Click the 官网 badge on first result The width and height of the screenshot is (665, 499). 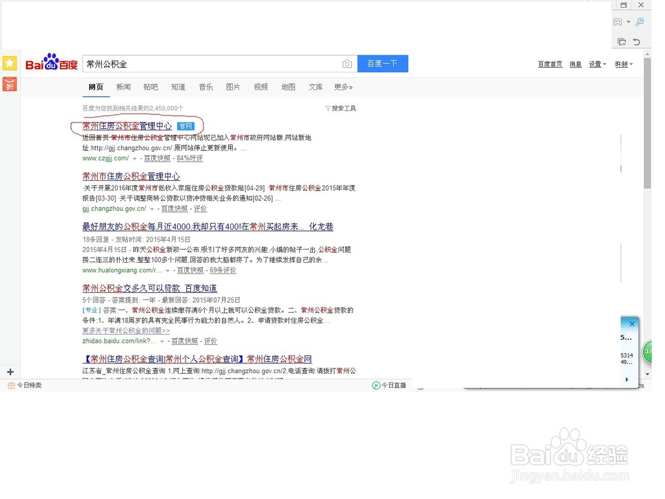[186, 126]
